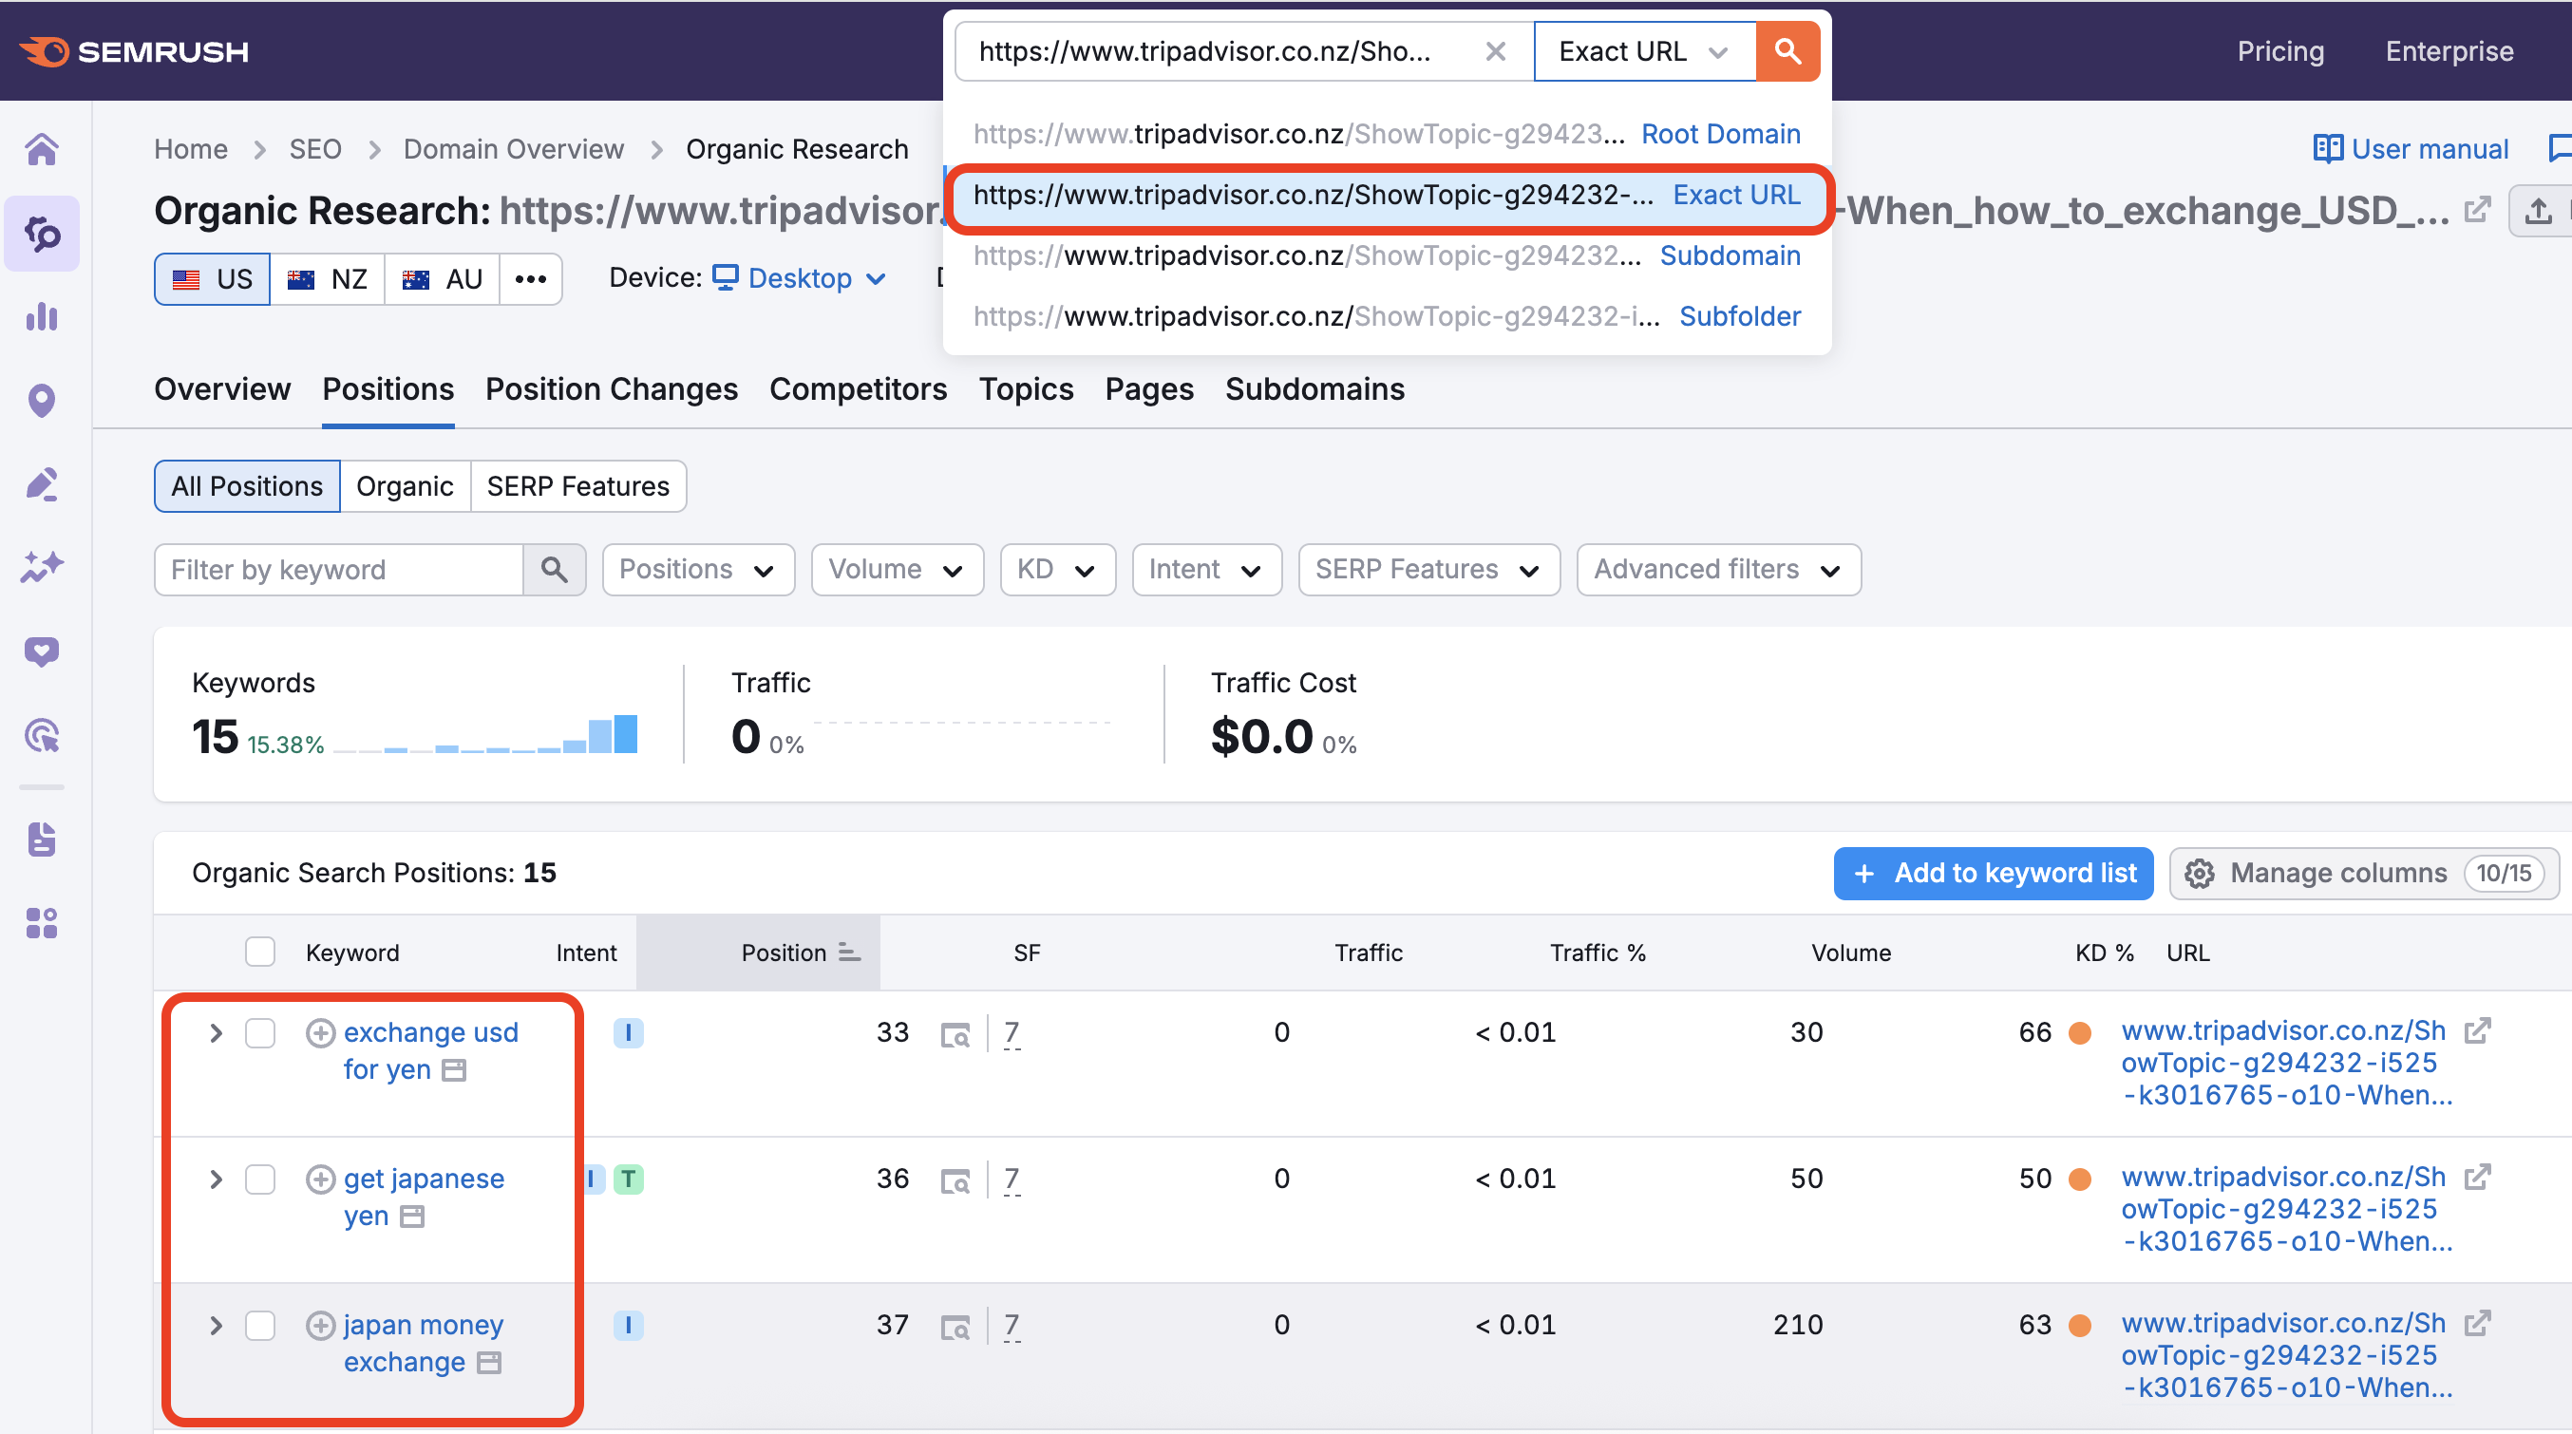Click into the Filter by keyword field
Screen dimensions: 2572x1434
click(x=339, y=569)
